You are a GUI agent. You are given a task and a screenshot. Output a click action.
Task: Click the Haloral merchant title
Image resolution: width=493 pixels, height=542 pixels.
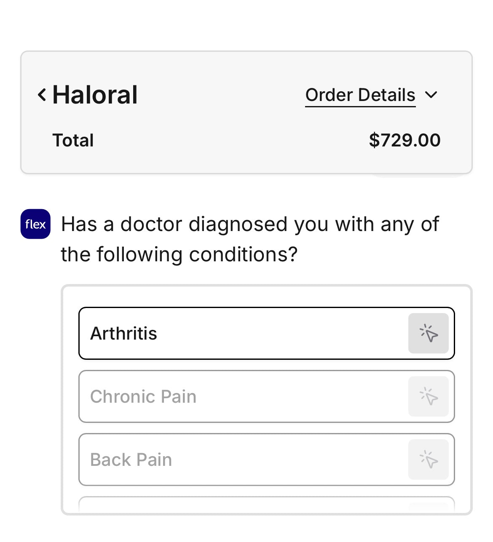(x=95, y=95)
